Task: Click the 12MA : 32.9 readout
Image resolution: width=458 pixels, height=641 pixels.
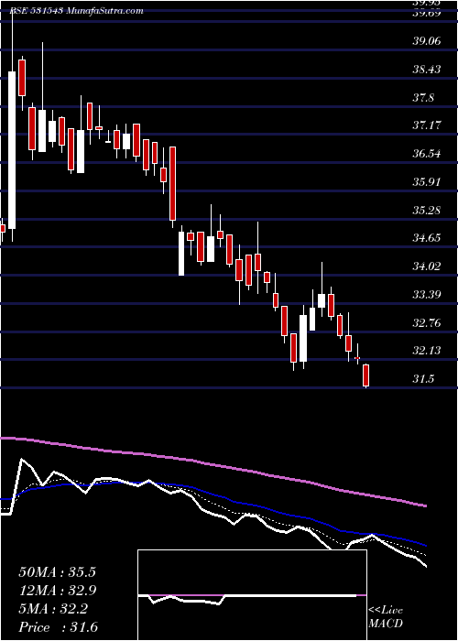Action: (57, 591)
